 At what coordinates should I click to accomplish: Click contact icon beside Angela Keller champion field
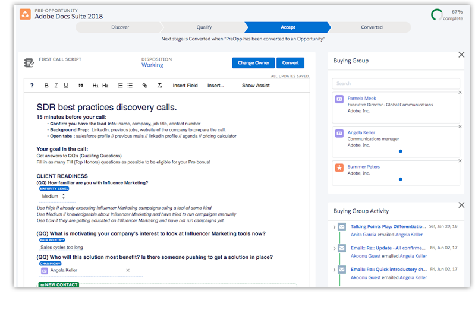(45, 271)
